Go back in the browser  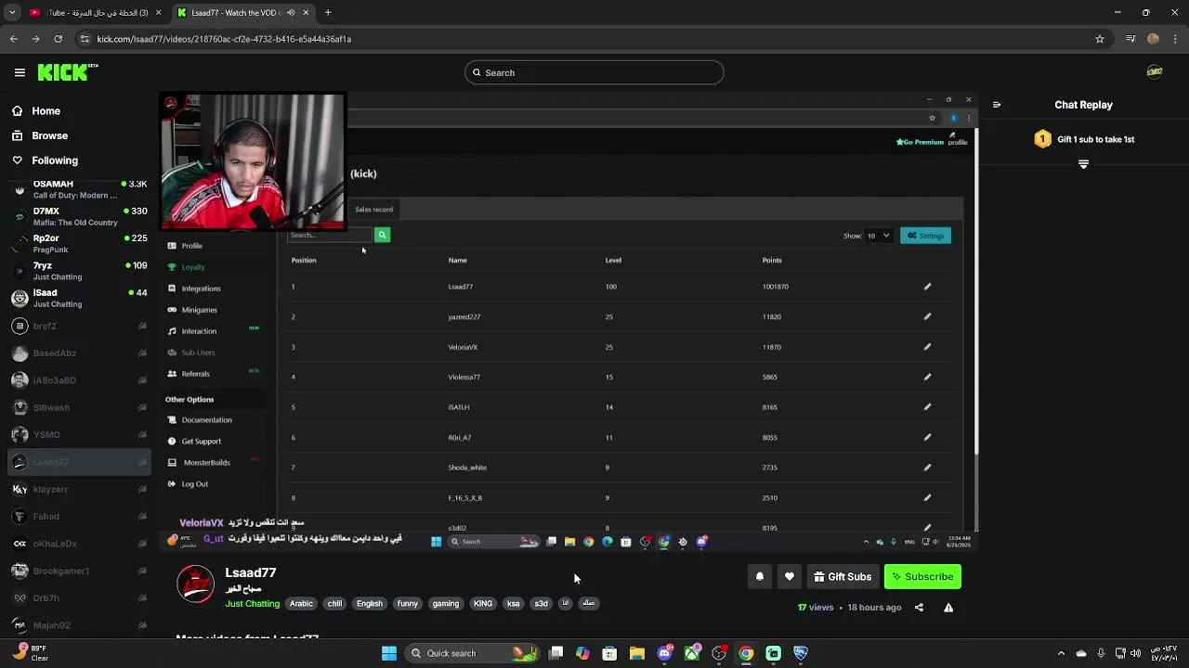14,39
